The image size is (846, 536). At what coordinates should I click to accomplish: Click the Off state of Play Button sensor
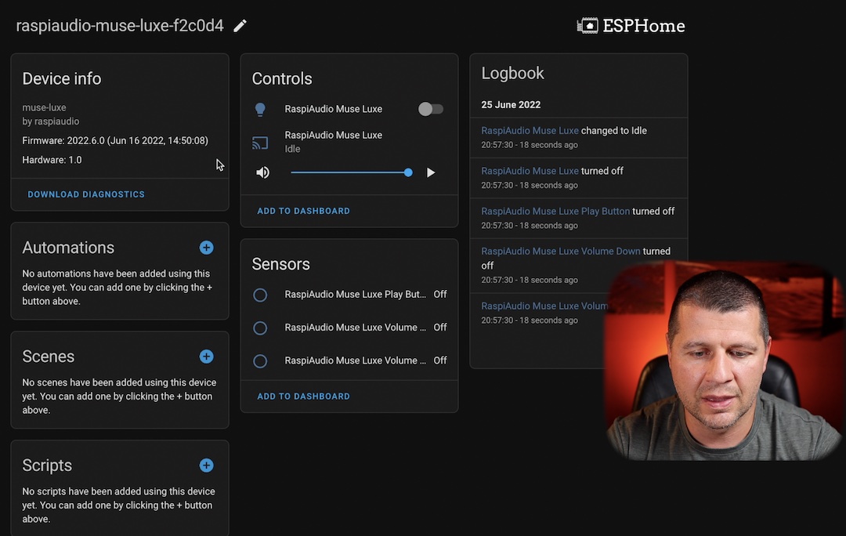click(x=440, y=295)
